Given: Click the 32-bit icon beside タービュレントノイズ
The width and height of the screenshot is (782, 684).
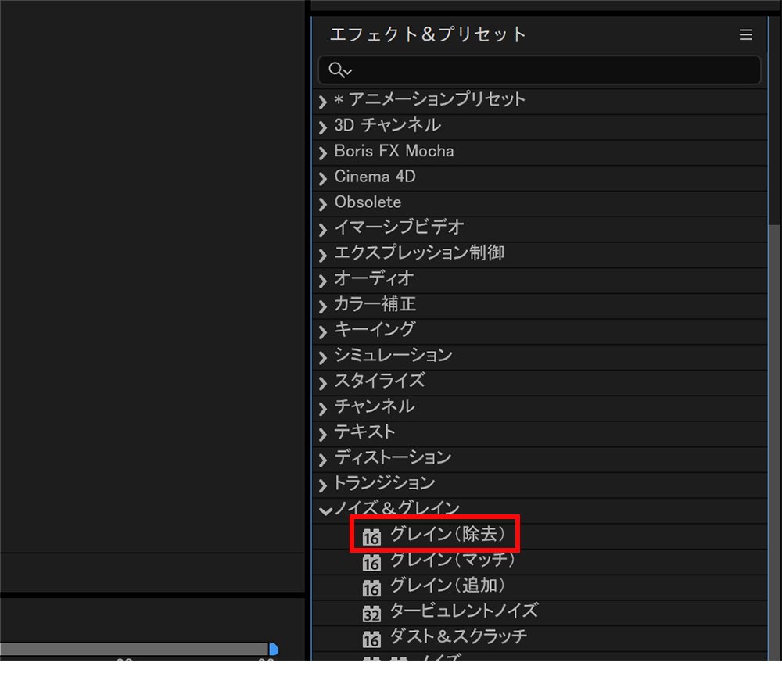Looking at the screenshot, I should 372,614.
